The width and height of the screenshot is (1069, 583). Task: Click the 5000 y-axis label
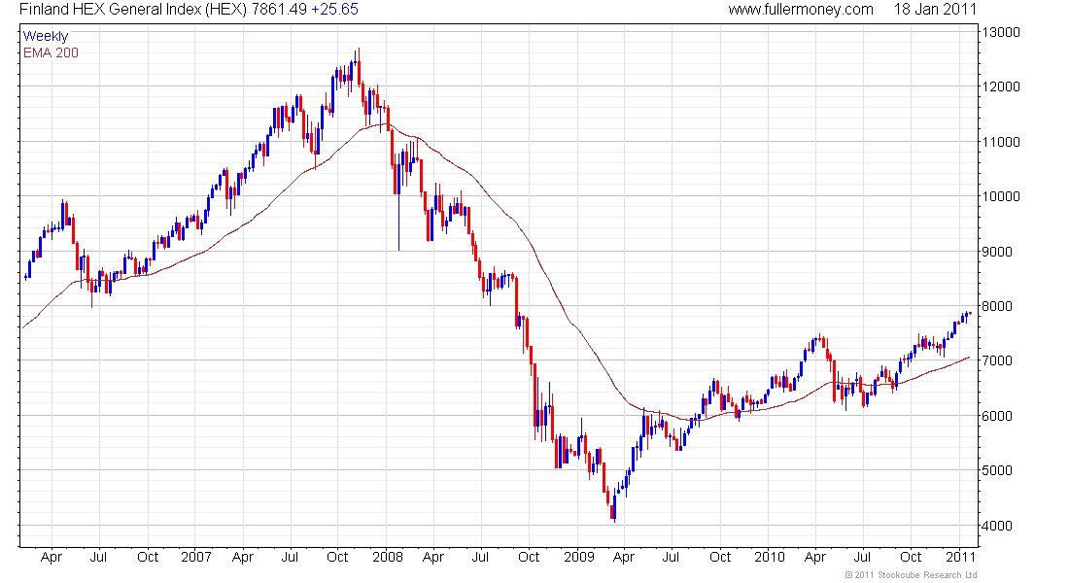[x=999, y=470]
